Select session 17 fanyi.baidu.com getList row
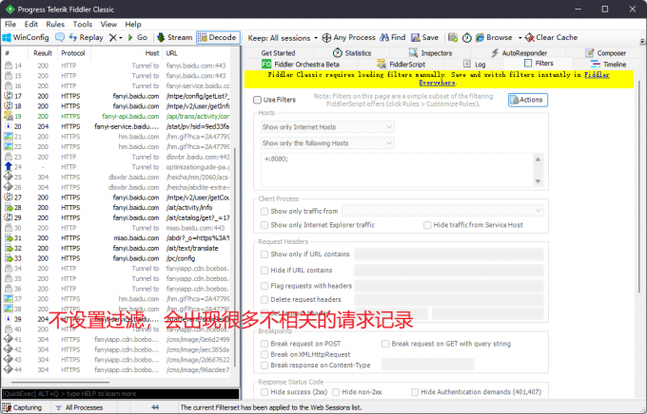Image resolution: width=647 pixels, height=414 pixels. click(117, 96)
